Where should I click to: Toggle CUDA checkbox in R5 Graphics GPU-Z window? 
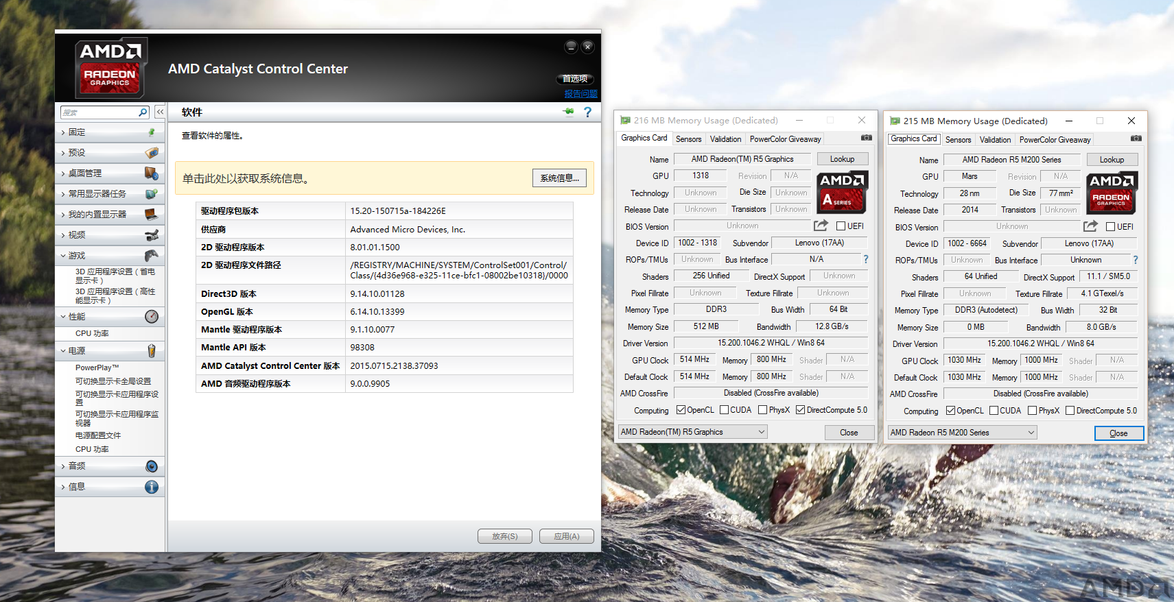[724, 410]
